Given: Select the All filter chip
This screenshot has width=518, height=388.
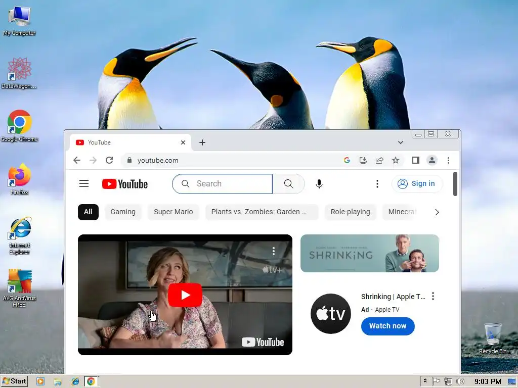Looking at the screenshot, I should pos(88,212).
